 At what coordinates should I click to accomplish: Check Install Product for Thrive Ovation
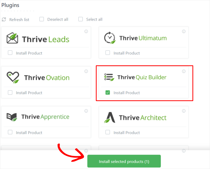point(10,92)
